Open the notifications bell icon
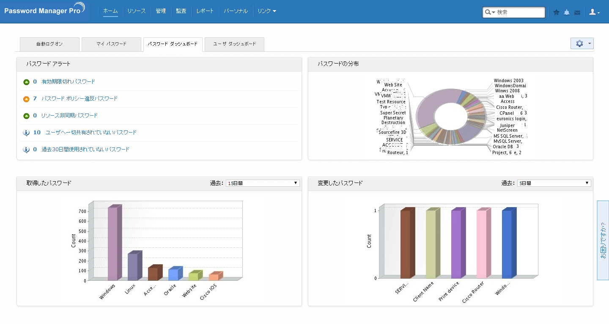Image resolution: width=609 pixels, height=324 pixels. point(567,12)
